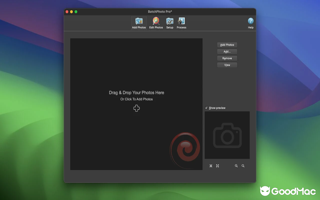Click the camera placeholder preview thumbnail
320x200 pixels.
227,135
